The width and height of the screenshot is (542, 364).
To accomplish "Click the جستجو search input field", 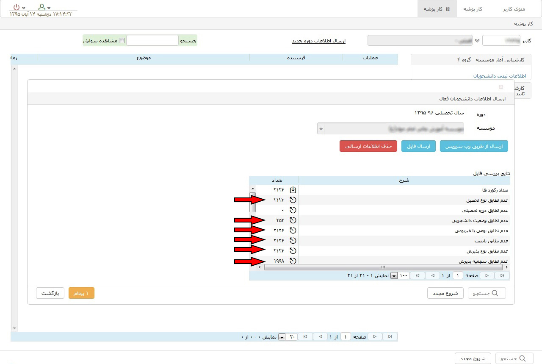I will click(152, 41).
